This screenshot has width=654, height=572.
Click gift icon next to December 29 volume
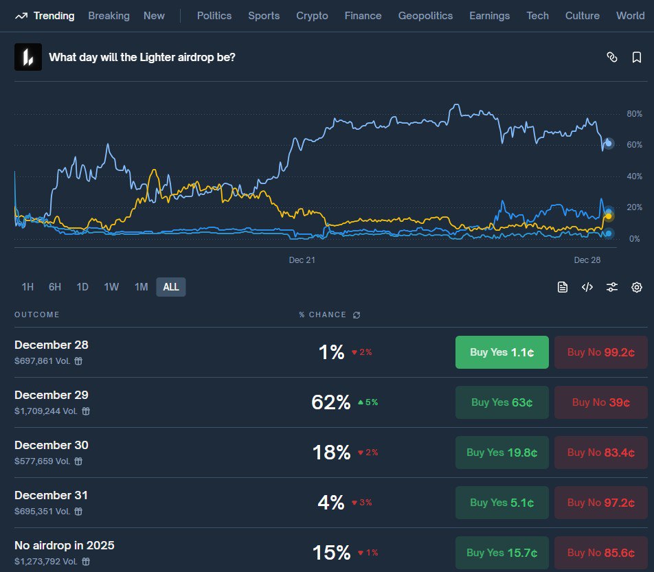[86, 411]
